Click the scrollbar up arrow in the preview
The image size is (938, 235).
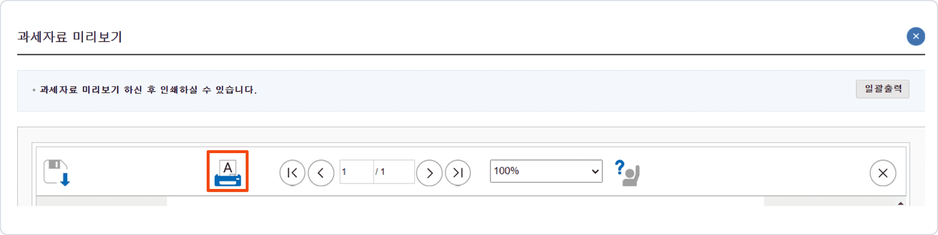tap(901, 203)
